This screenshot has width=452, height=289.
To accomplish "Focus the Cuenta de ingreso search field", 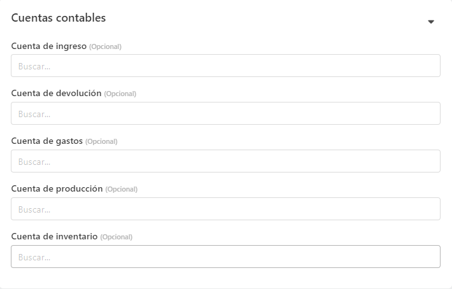I will pyautogui.click(x=226, y=66).
